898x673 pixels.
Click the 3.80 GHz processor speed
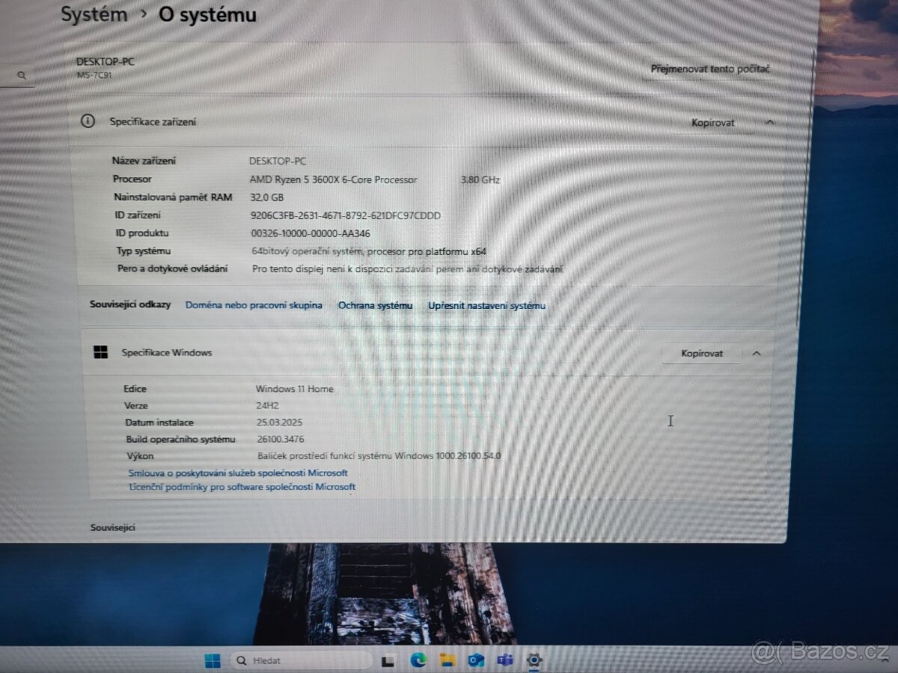click(480, 179)
